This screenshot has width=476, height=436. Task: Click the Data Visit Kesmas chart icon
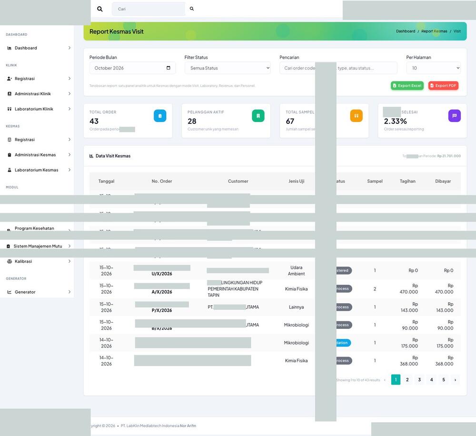(91, 156)
